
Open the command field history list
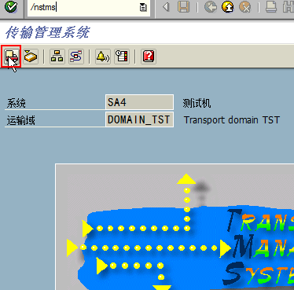[143, 7]
